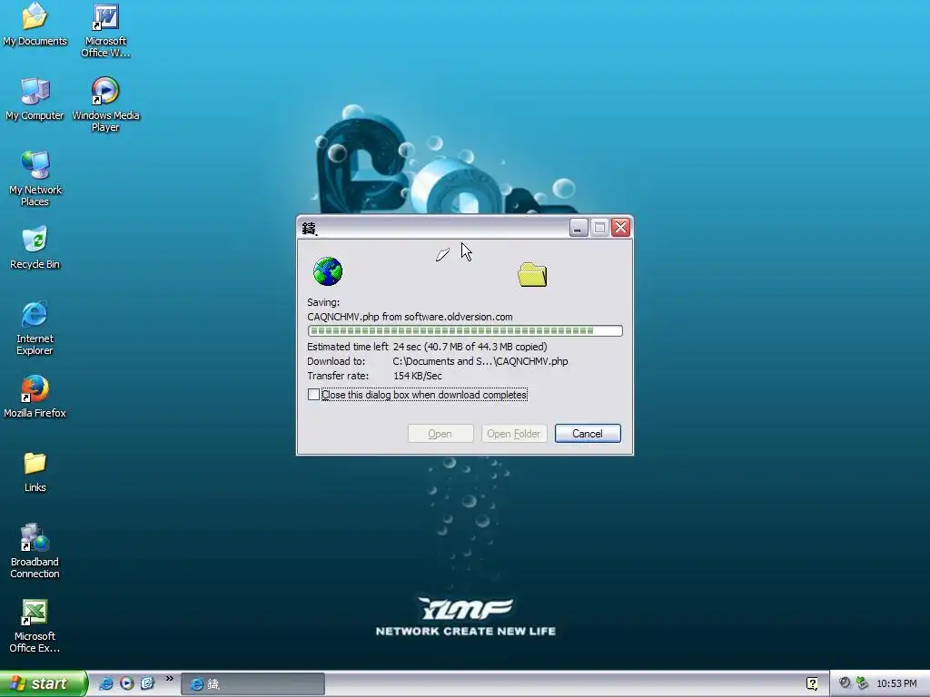
Task: Minimize the download dialog window
Action: coord(579,228)
